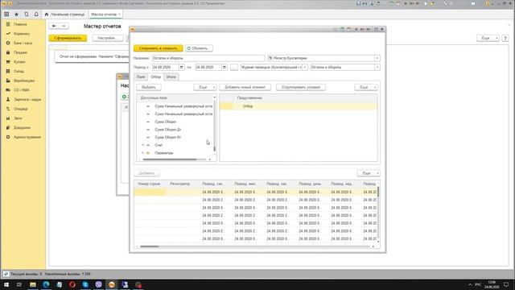Open File Explorer from the taskbar
The height and width of the screenshot is (290, 515).
click(x=33, y=284)
